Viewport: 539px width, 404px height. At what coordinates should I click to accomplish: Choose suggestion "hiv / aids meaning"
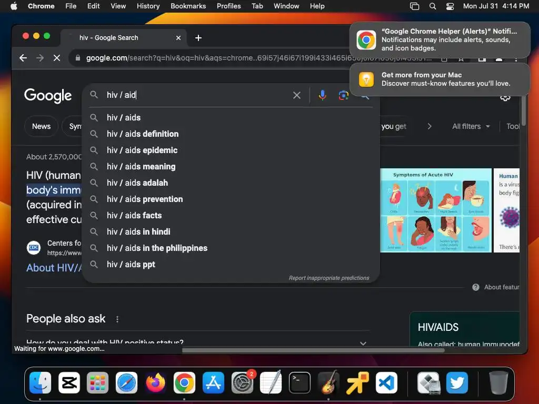tap(231, 167)
